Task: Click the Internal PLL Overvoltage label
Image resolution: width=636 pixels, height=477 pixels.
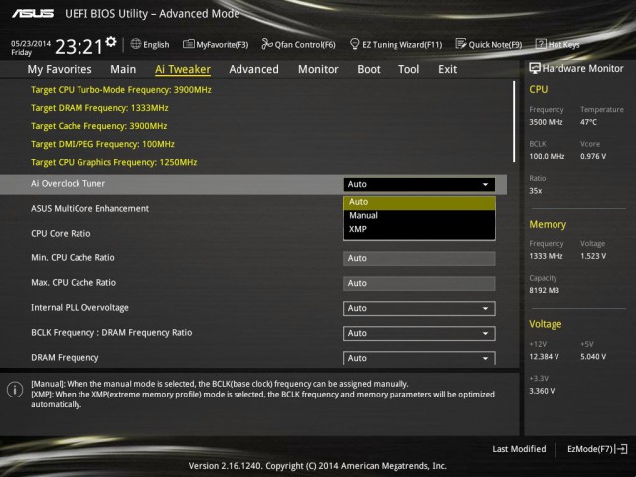Action: [79, 308]
